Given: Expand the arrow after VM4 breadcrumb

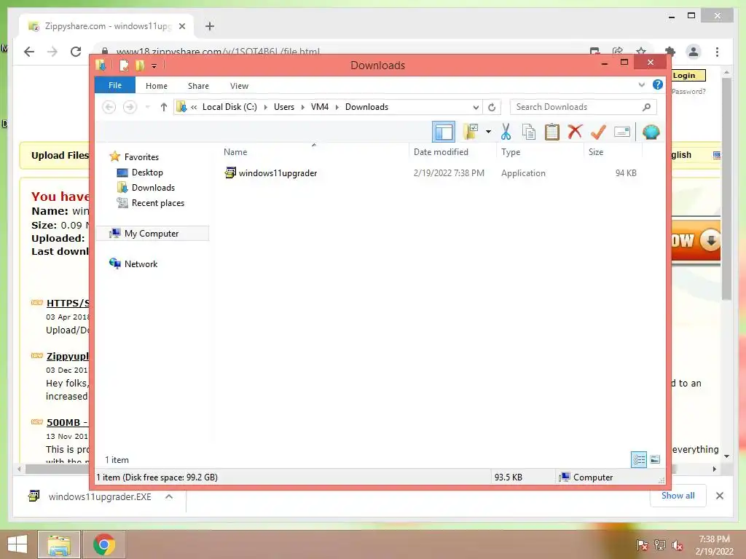Looking at the screenshot, I should [337, 107].
